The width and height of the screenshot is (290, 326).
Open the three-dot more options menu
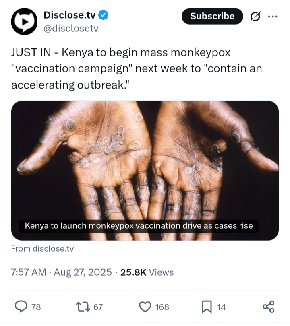(x=273, y=17)
